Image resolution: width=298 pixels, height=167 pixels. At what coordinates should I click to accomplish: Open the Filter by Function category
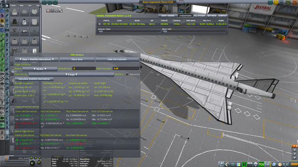[2, 6]
